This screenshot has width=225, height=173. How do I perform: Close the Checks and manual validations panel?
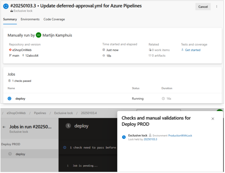pyautogui.click(x=213, y=119)
